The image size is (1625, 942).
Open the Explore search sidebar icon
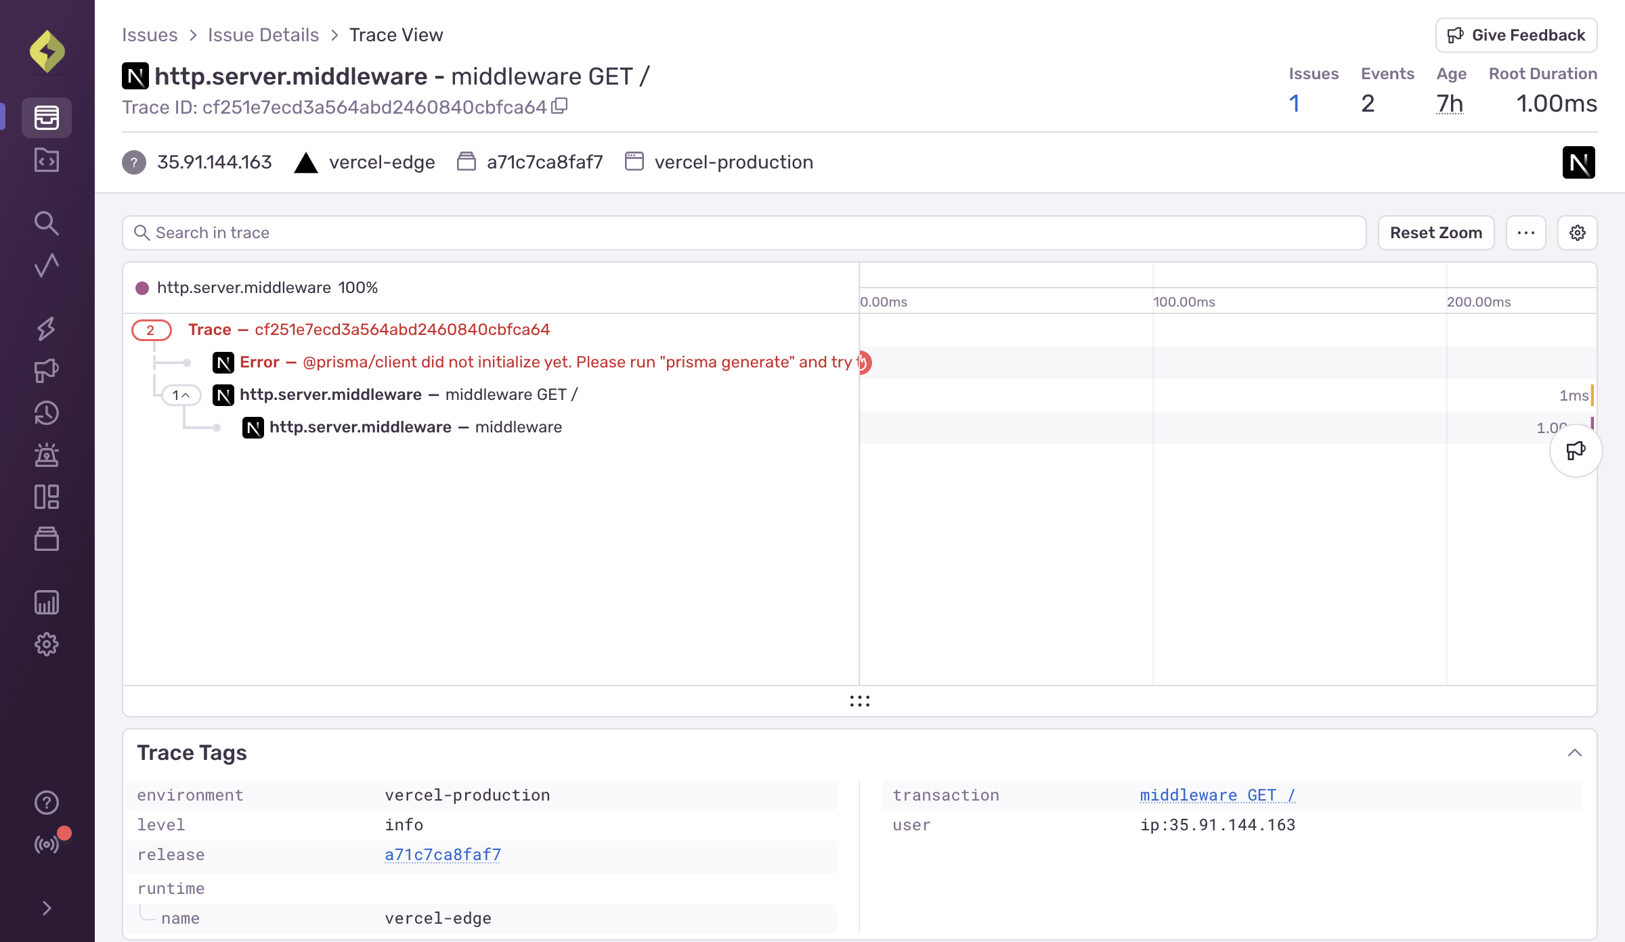[x=47, y=223]
